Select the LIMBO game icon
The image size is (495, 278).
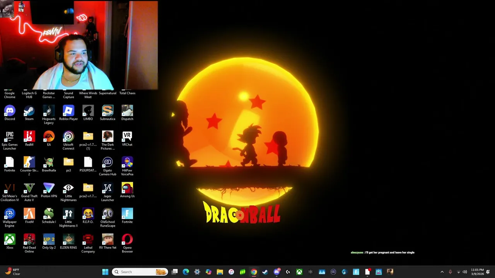point(88,113)
